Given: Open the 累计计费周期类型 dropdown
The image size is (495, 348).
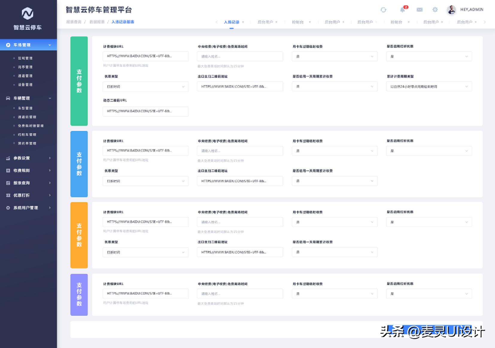Looking at the screenshot, I should click(x=429, y=86).
